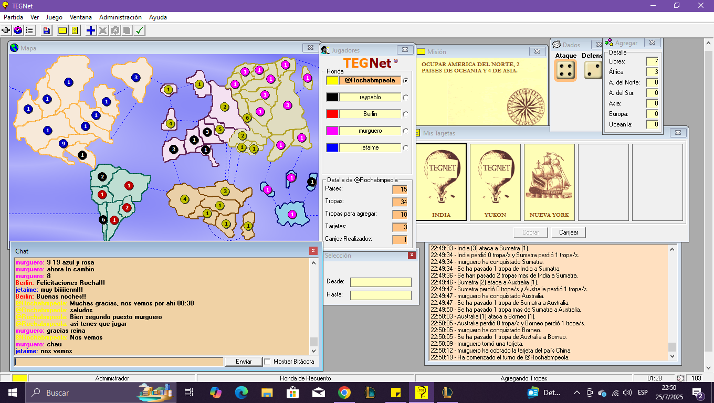Click the globe icon in Mapa title bar
Viewport: 714px width, 403px height.
point(14,48)
